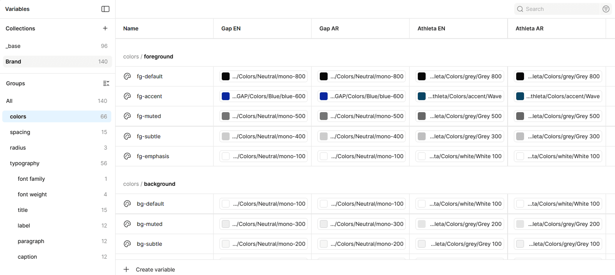Click bg-muted Athleta AR value Grey 200
The image size is (615, 275).
(558, 224)
